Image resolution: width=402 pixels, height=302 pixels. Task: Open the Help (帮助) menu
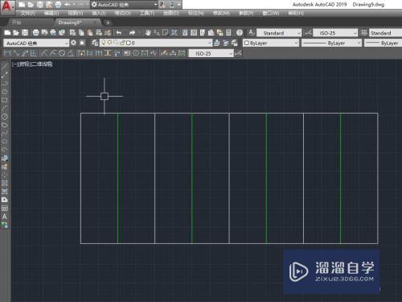[x=296, y=13]
